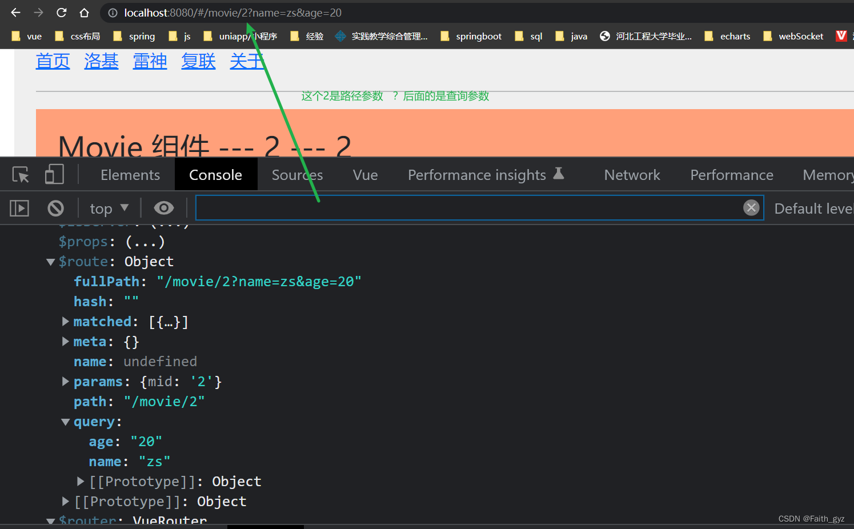This screenshot has height=529, width=854.
Task: Click the site information icon in address bar
Action: click(x=113, y=13)
